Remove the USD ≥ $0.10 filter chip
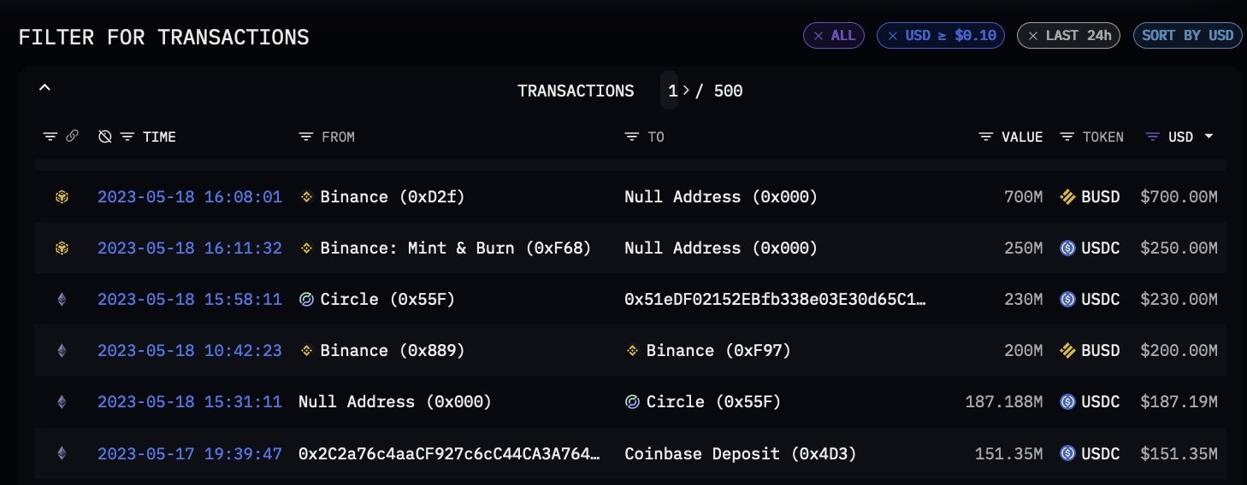This screenshot has height=485, width=1247. [x=893, y=36]
